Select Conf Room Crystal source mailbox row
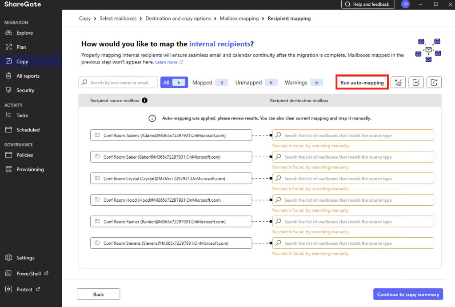 coord(171,179)
